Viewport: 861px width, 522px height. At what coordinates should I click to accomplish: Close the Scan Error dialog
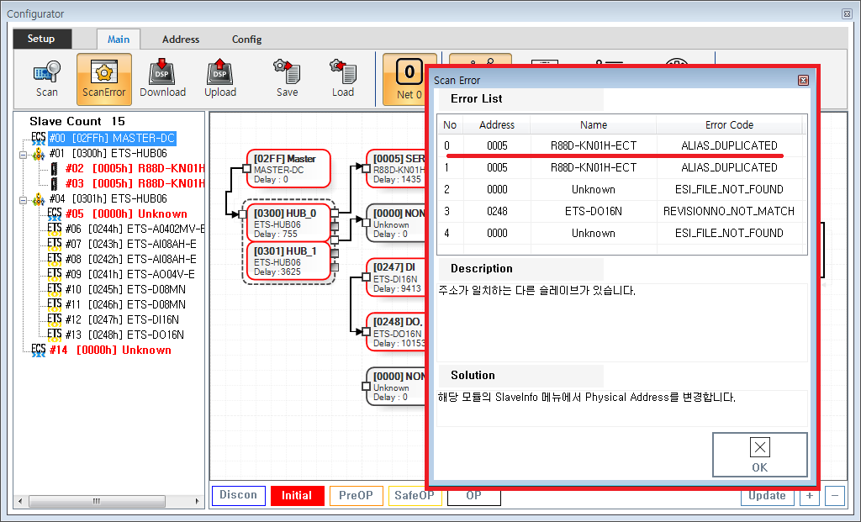pos(803,80)
